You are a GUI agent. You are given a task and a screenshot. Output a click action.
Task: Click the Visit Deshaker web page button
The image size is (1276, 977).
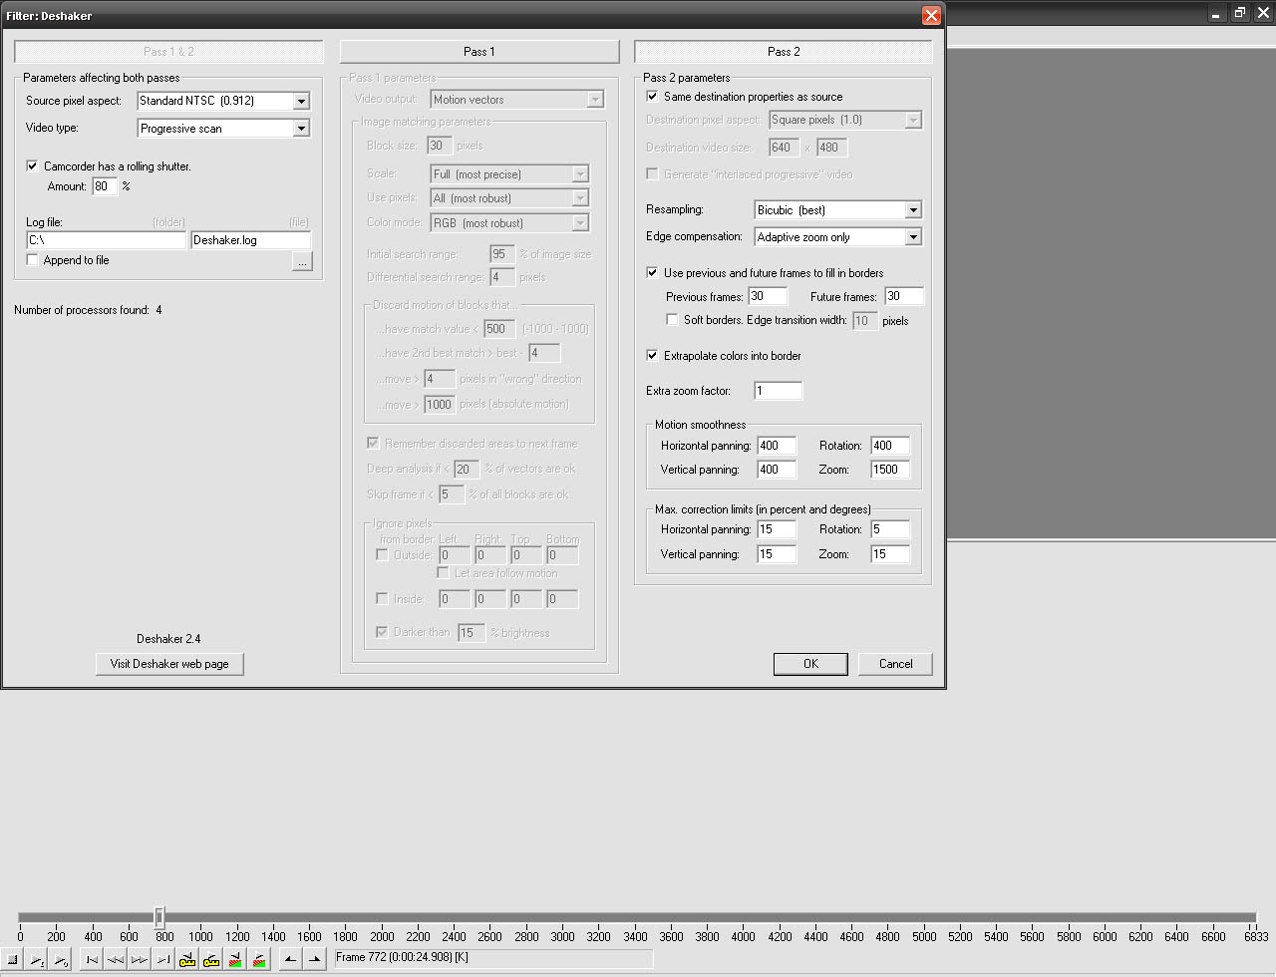(x=169, y=664)
